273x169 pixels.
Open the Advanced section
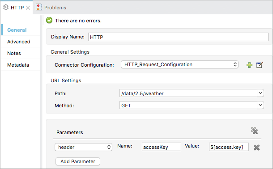19,42
